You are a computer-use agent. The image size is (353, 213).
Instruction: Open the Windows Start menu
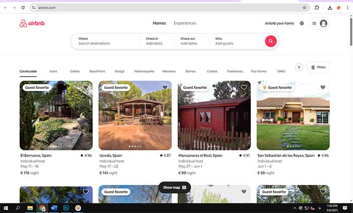(x=6, y=208)
